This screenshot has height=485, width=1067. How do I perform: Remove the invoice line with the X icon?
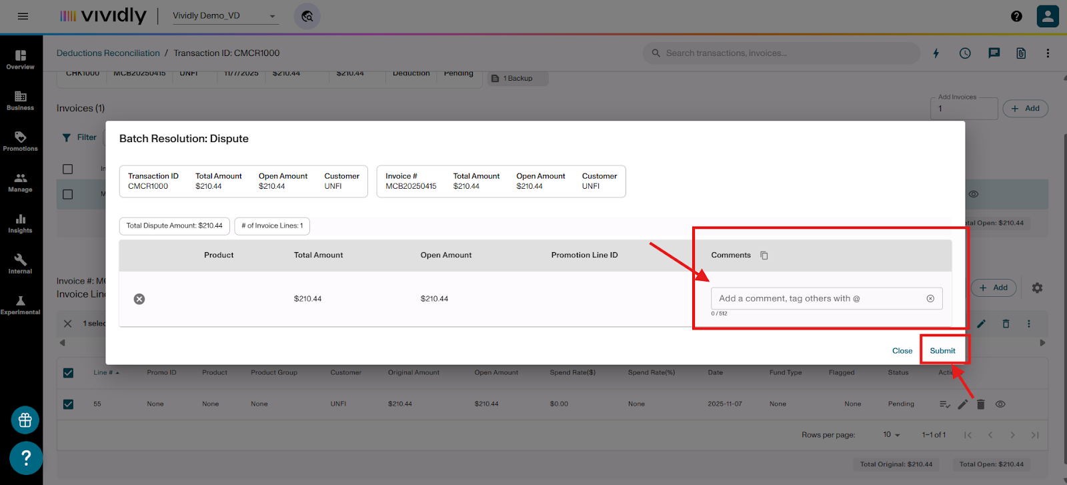tap(139, 299)
